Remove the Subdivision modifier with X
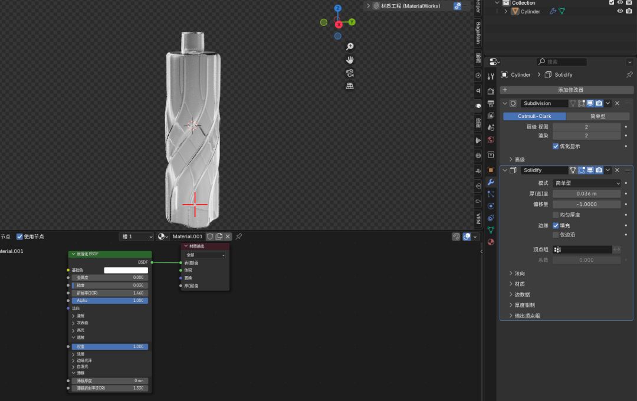 coord(617,103)
